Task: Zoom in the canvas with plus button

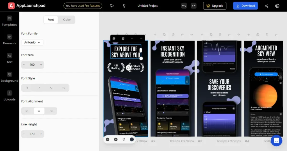Action: click(x=116, y=139)
